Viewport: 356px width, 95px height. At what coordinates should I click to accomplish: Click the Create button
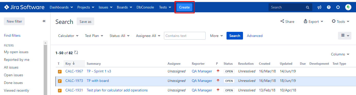click(x=184, y=7)
